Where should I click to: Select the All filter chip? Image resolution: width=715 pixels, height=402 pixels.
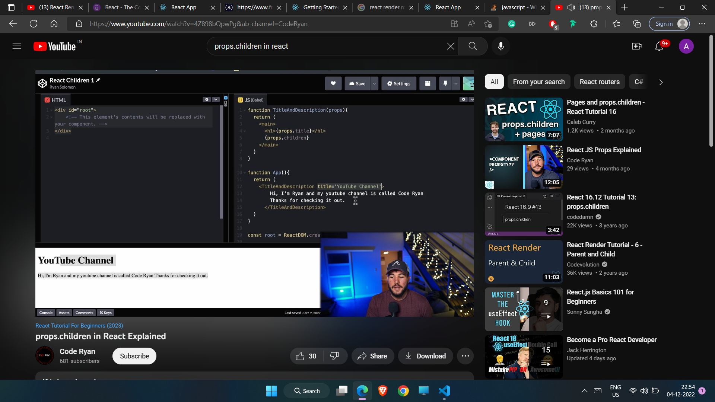(494, 82)
